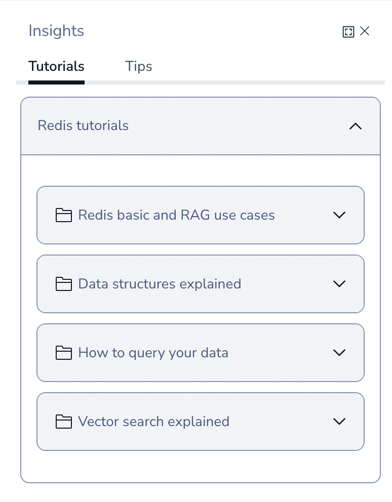Open Insights panel in full screen
Image resolution: width=392 pixels, height=502 pixels.
[x=348, y=32]
